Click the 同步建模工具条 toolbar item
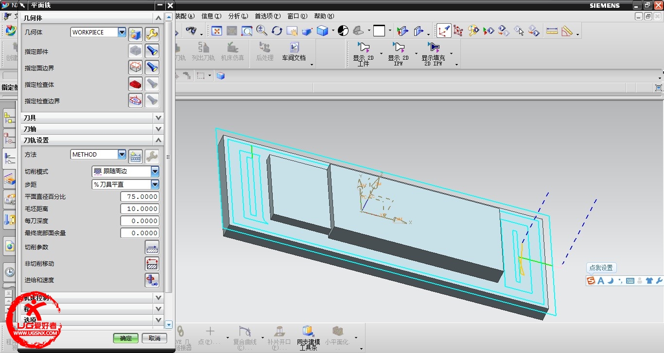The image size is (664, 353). (308, 338)
